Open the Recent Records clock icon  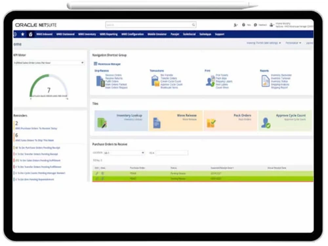[x=15, y=34]
